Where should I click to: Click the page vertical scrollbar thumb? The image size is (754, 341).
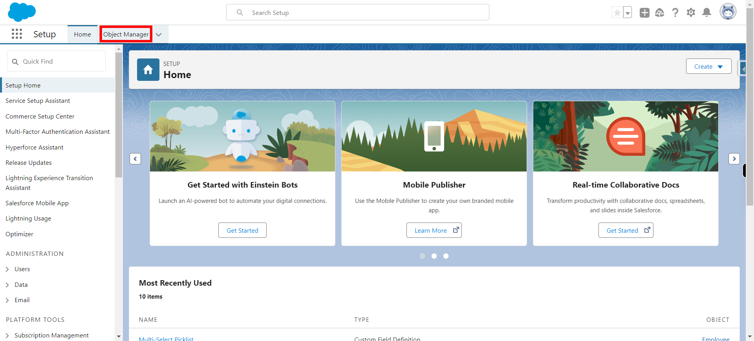[x=750, y=106]
